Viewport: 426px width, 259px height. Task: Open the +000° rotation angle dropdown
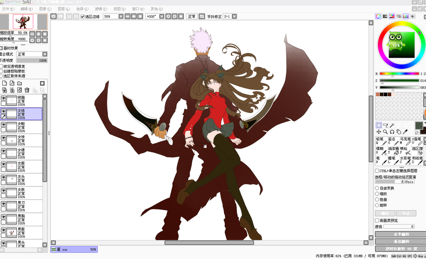pos(162,16)
